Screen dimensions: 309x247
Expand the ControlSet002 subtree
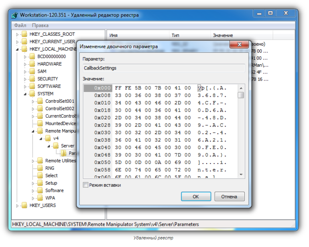[x=33, y=109]
